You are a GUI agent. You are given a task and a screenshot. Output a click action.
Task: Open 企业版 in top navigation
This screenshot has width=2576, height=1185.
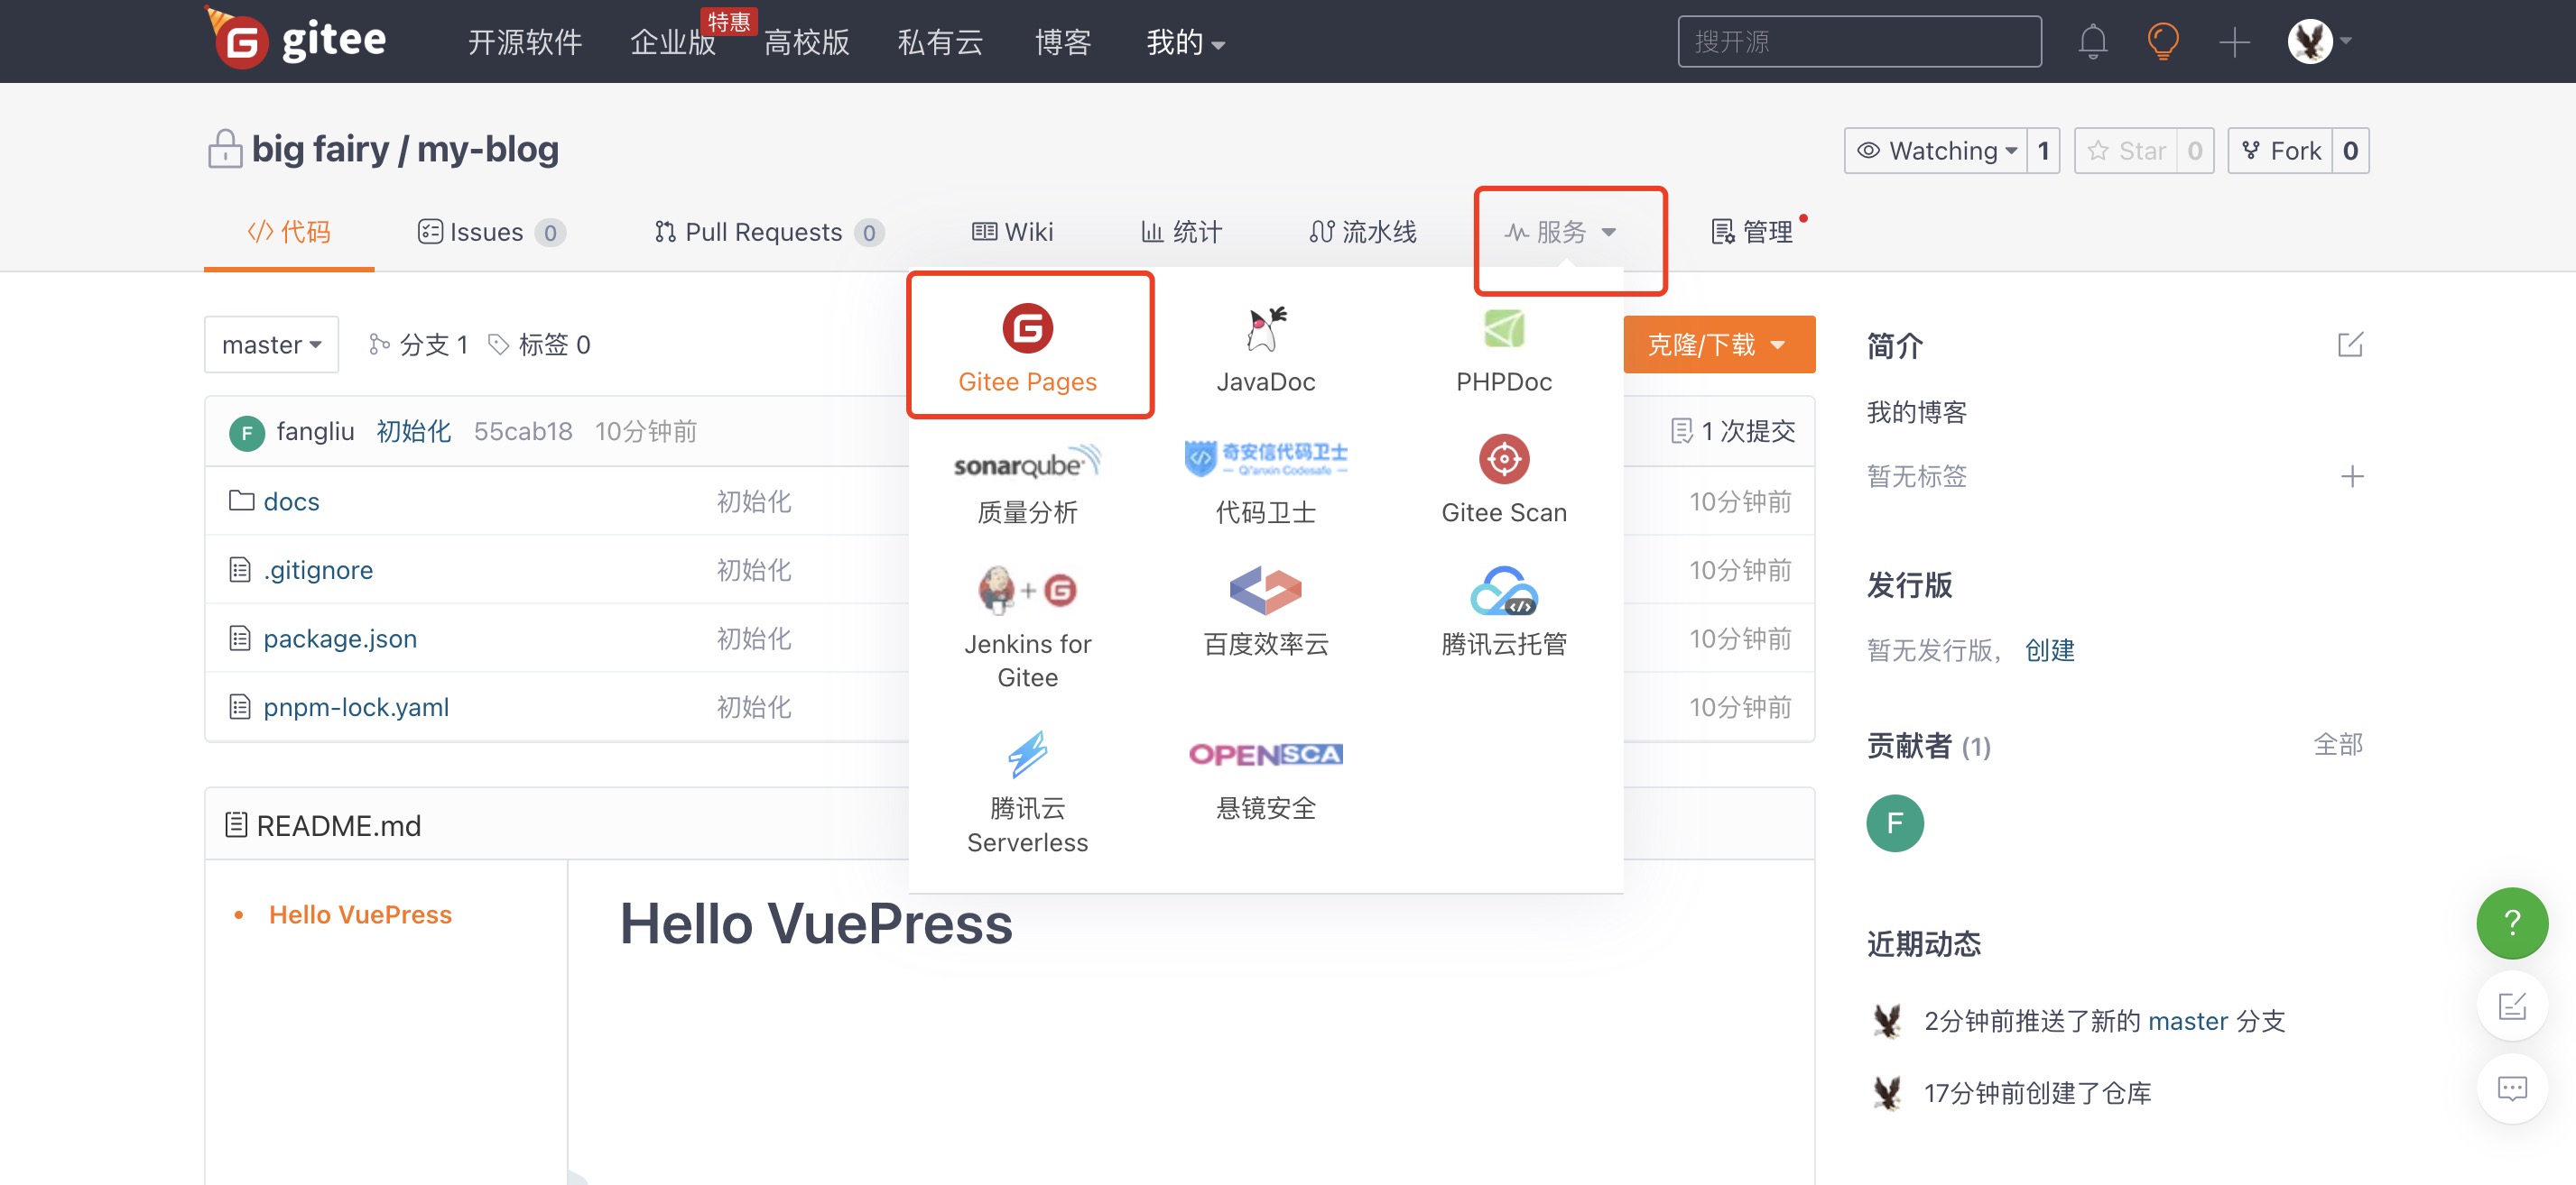click(673, 42)
